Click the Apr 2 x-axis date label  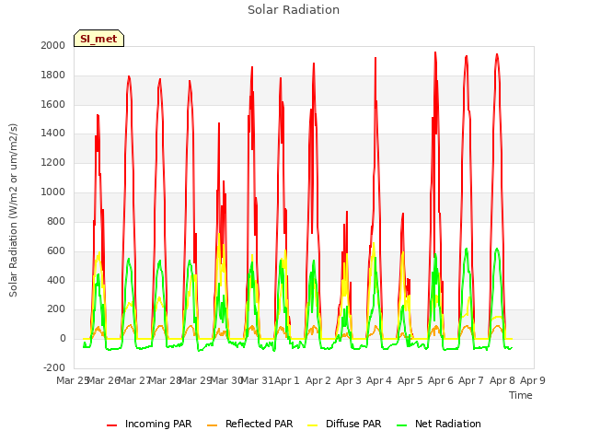[x=318, y=380]
